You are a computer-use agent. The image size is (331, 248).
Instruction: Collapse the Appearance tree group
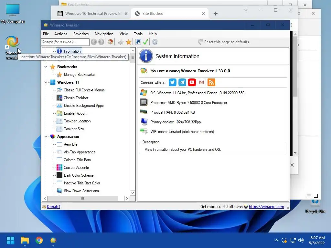(46, 137)
